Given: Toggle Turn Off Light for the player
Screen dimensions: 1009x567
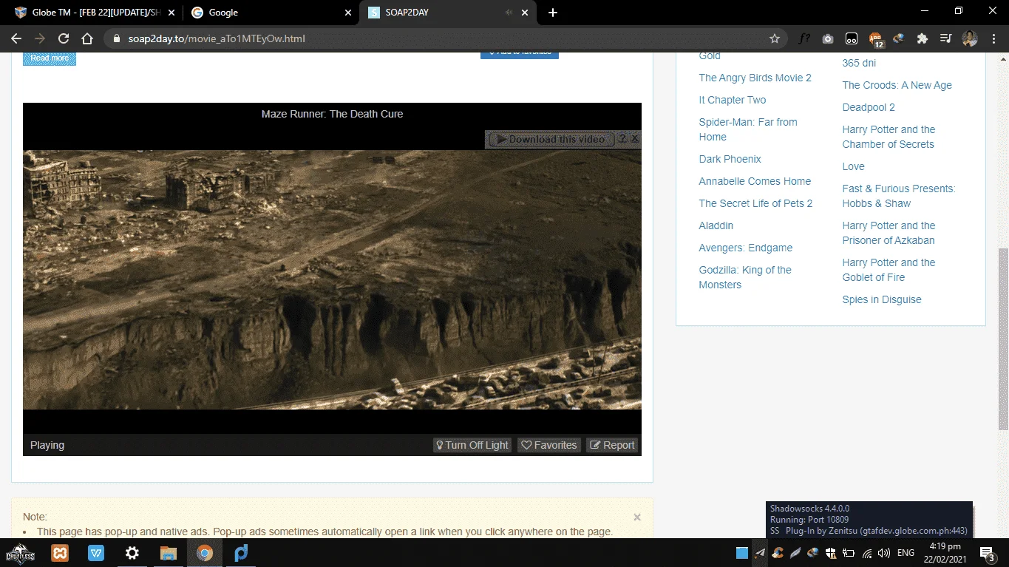Looking at the screenshot, I should coord(472,445).
